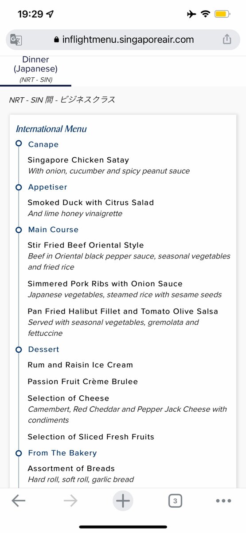This screenshot has width=246, height=533.
Task: Tap the home indicator bar at bottom
Action: [x=123, y=527]
